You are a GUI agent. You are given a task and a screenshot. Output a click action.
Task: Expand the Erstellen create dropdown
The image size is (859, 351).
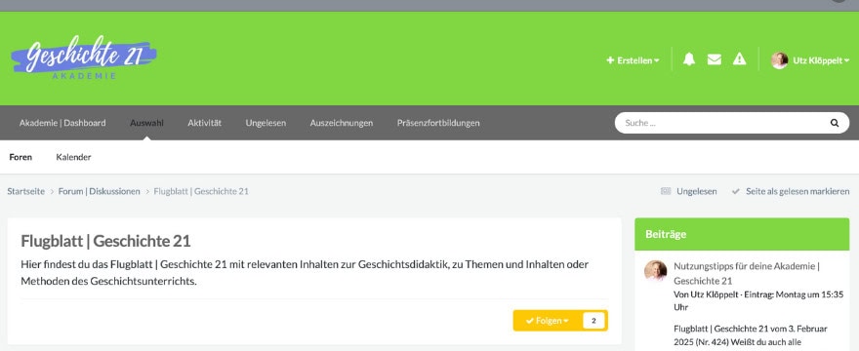(x=633, y=60)
